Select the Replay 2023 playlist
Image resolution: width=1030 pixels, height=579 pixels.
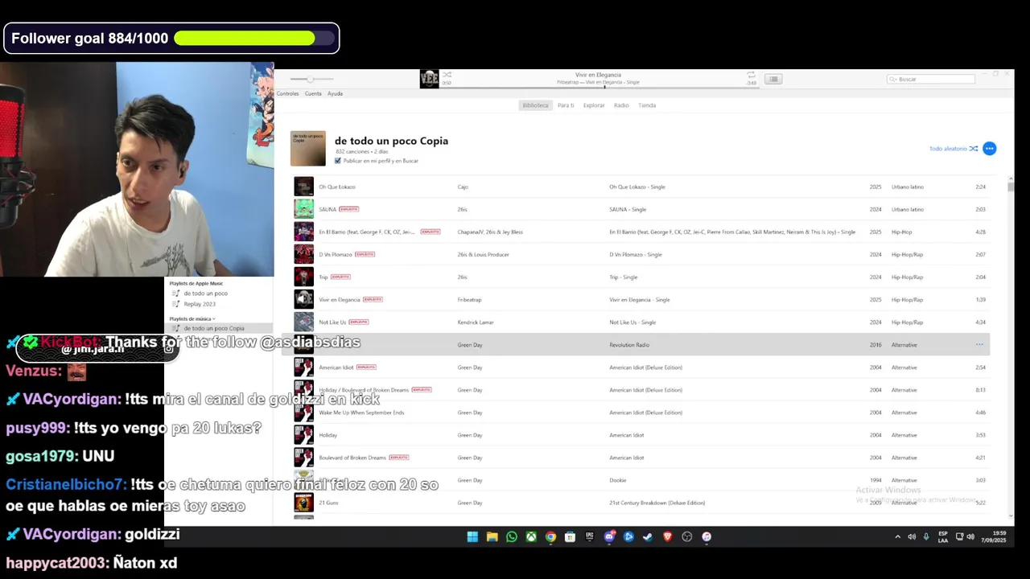pyautogui.click(x=199, y=304)
